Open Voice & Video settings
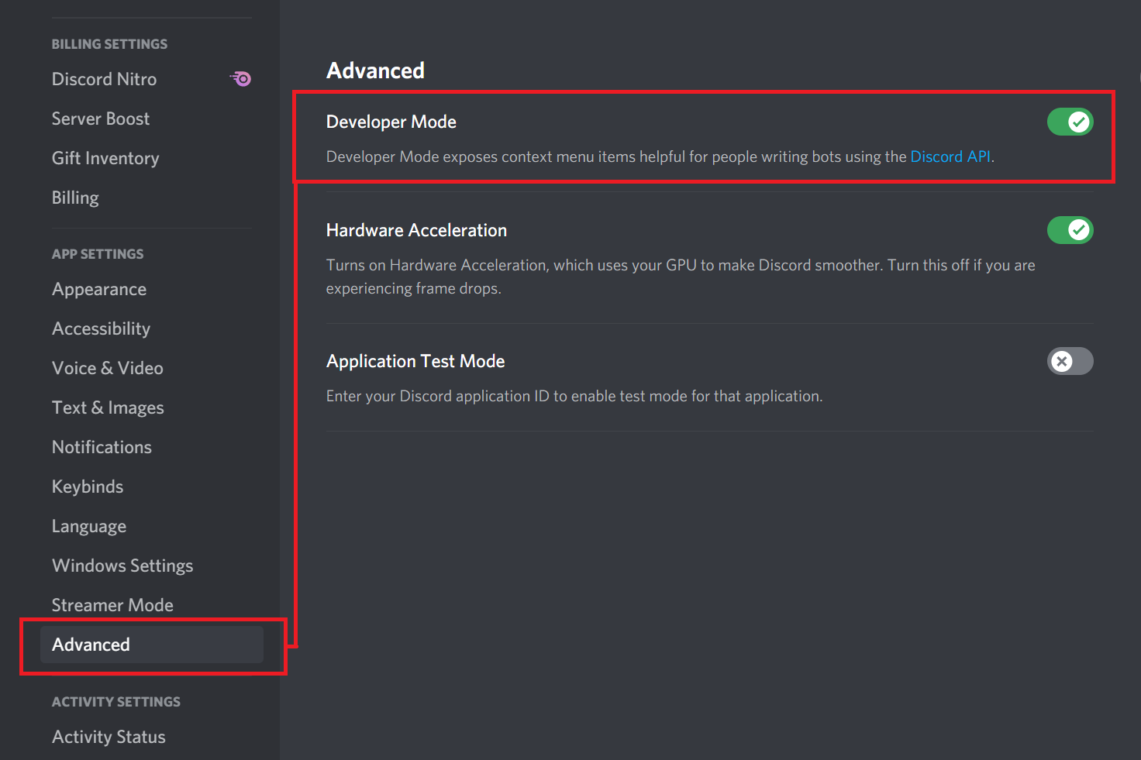Screen dimensions: 1141x760 point(107,367)
